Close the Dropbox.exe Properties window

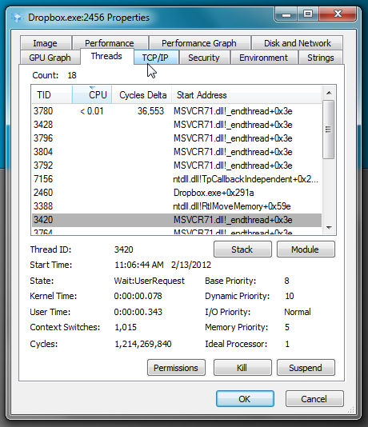[338, 14]
